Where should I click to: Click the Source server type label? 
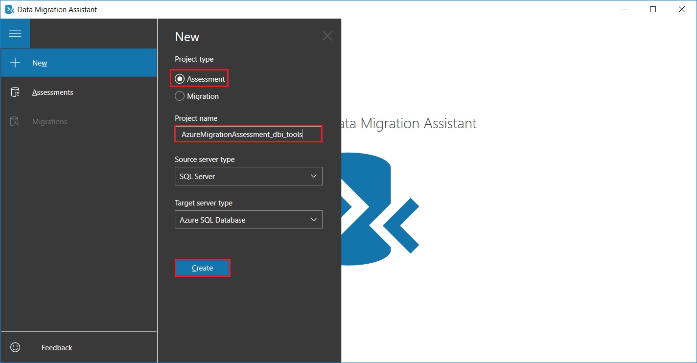(x=205, y=159)
